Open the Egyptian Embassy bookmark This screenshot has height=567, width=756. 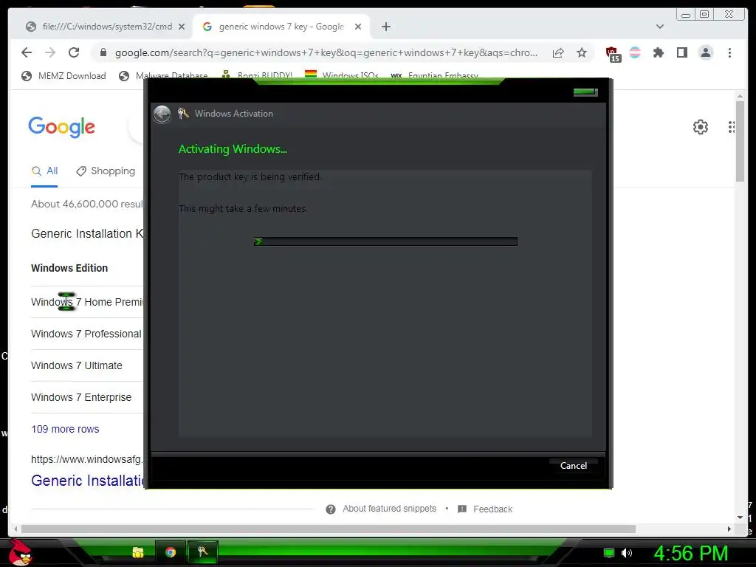coord(434,76)
